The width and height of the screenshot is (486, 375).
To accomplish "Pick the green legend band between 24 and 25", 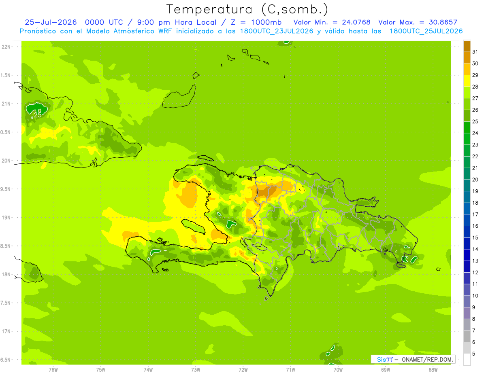I will pyautogui.click(x=467, y=127).
